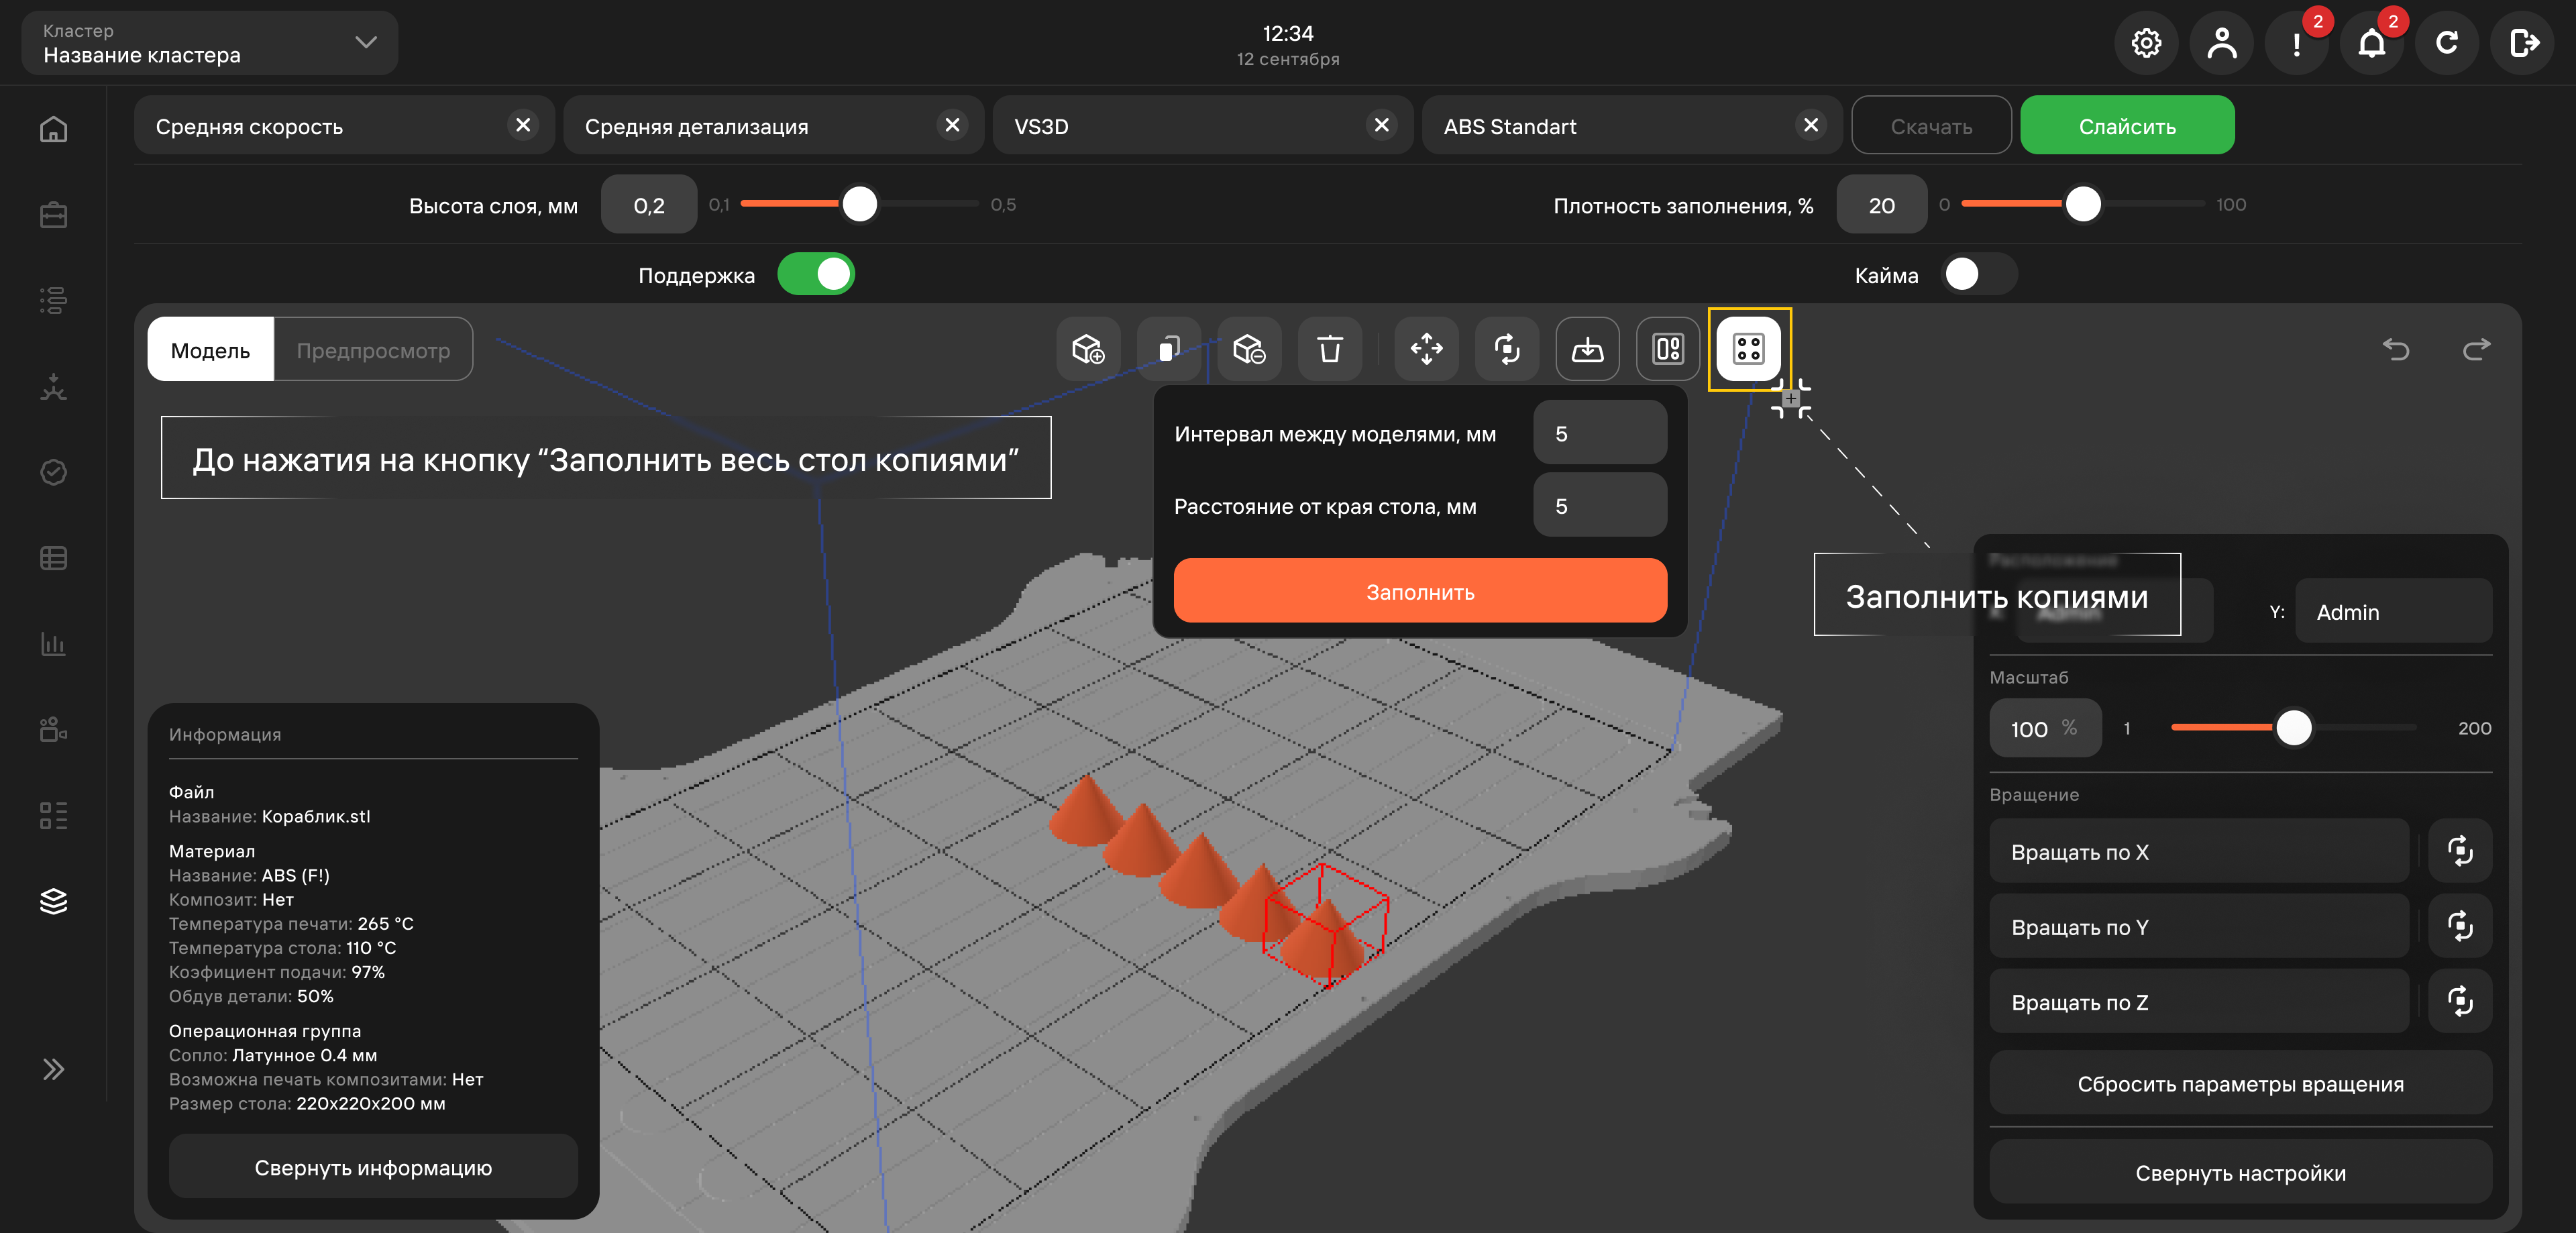Viewport: 2576px width, 1233px height.
Task: Click the place on bed icon
Action: coord(1587,349)
